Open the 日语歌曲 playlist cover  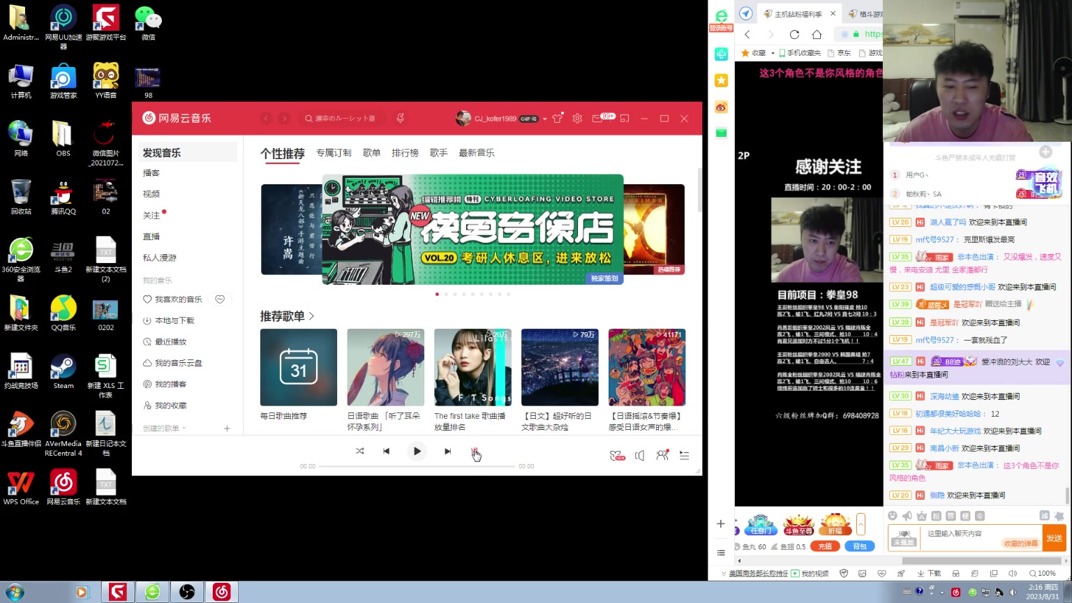coord(385,367)
